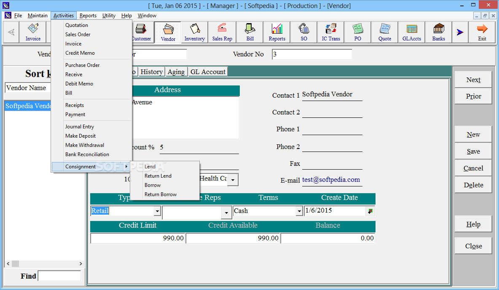Viewport: 499px width, 290px height.
Task: Select Bank Reconciliation menu item
Action: tap(92, 154)
